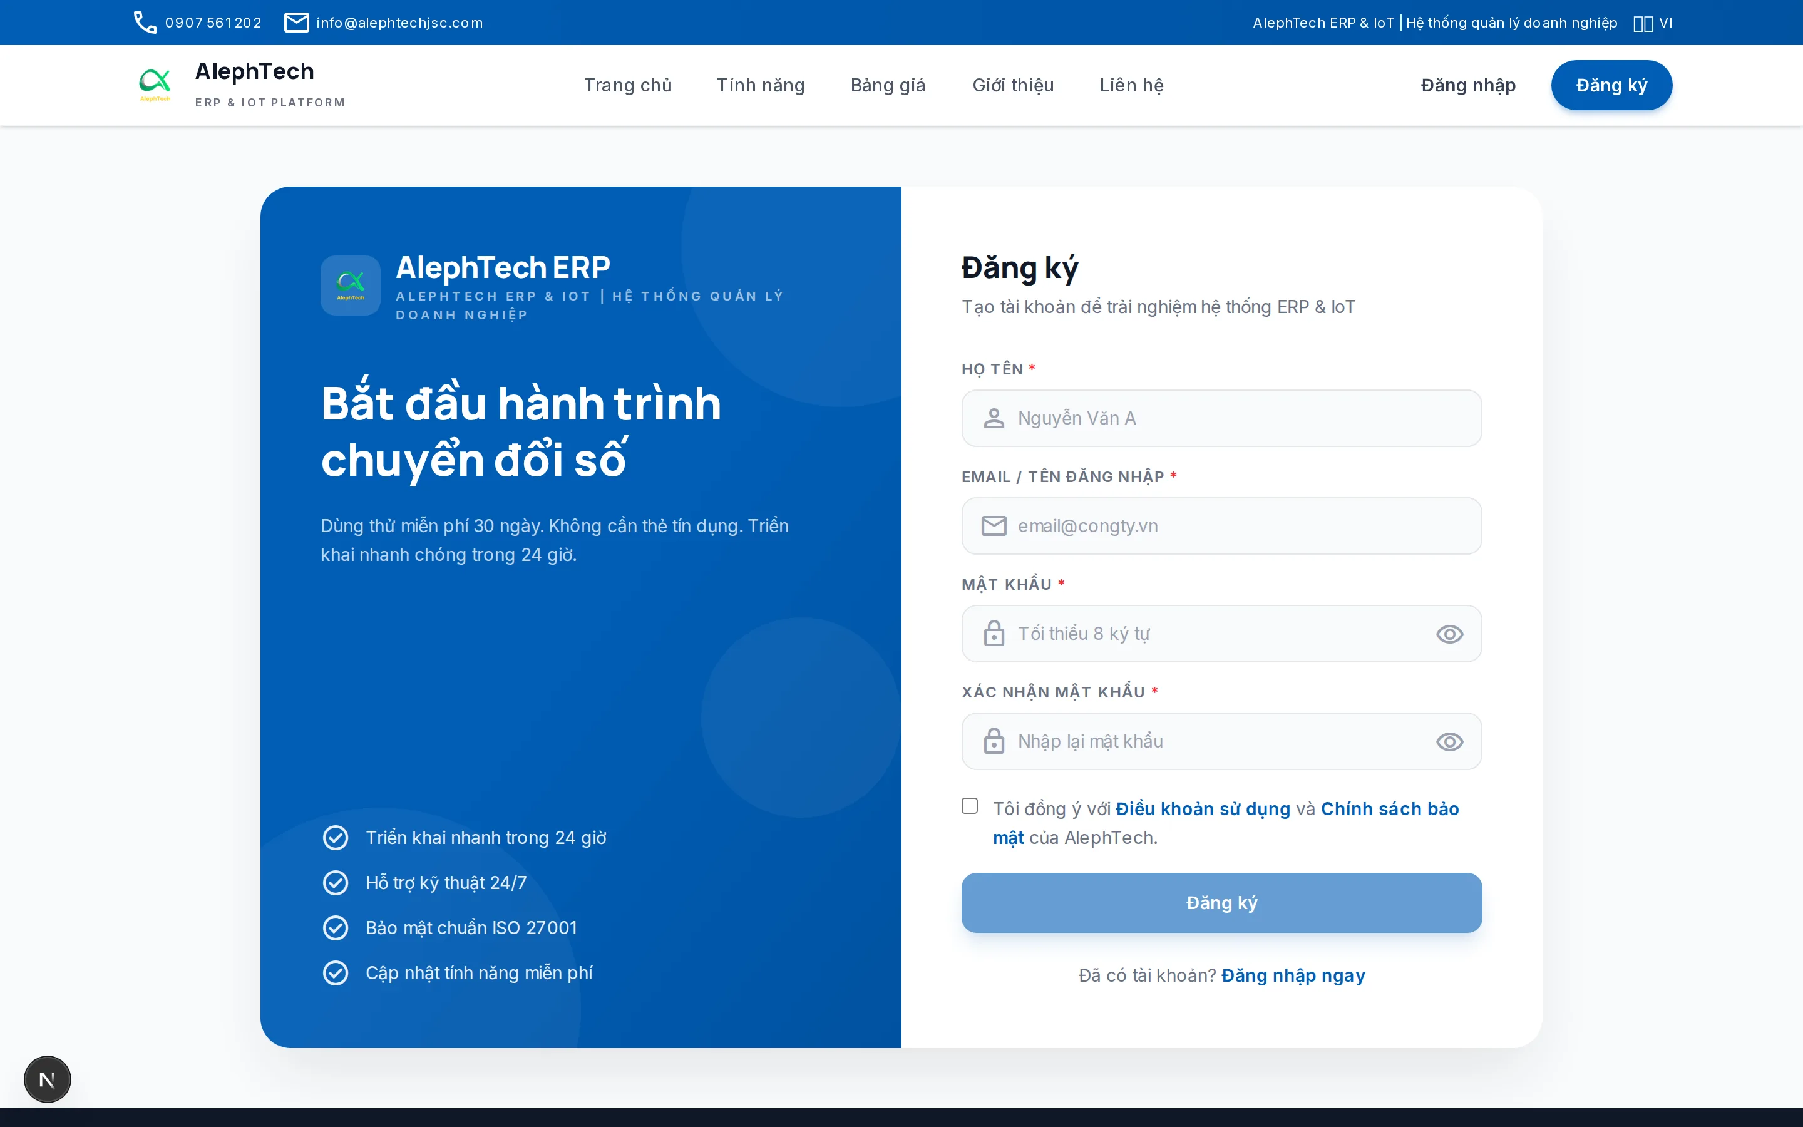Screen dimensions: 1803x1127
Task: Open the Giới thiệu menu item
Action: 1014,85
